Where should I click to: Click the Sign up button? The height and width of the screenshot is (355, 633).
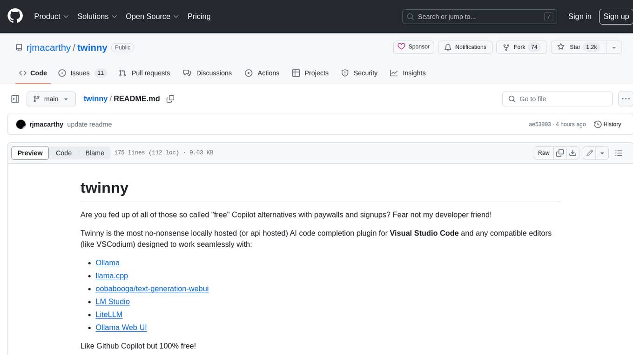point(616,16)
